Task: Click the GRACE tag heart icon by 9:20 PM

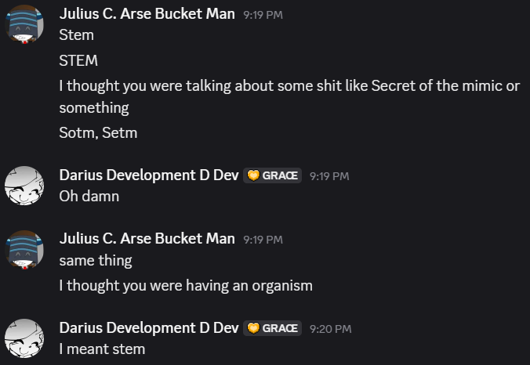Action: point(253,328)
